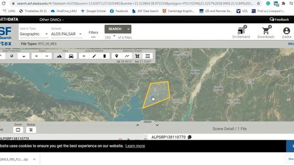Open cookie Learn more link
Viewport: 294px width, 165px height.
135,146
